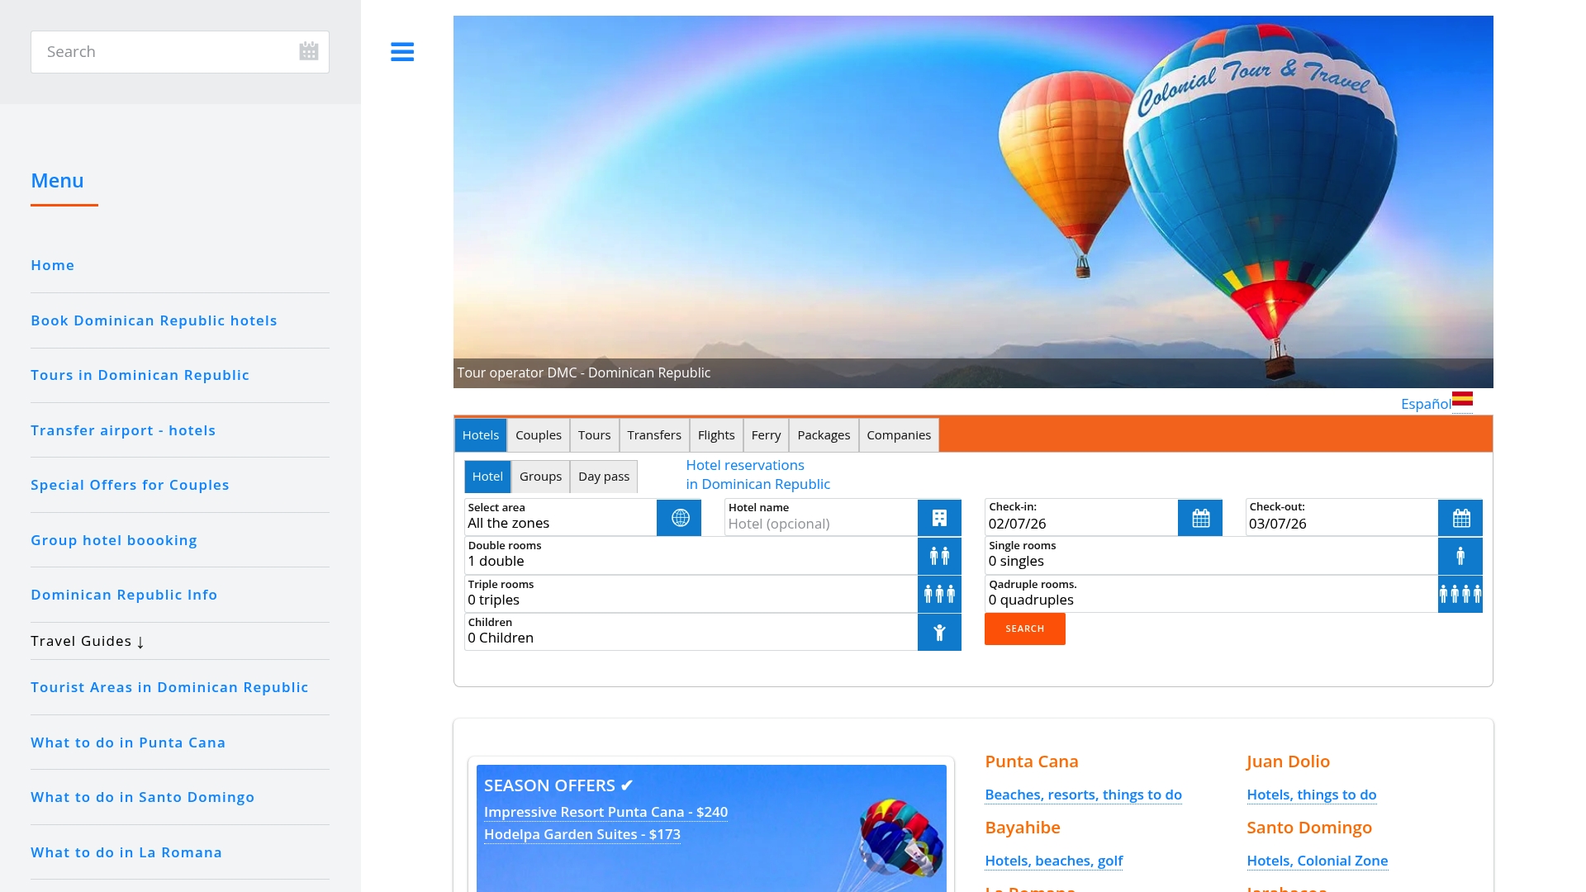Click the two-person Double rooms icon

coord(939,556)
